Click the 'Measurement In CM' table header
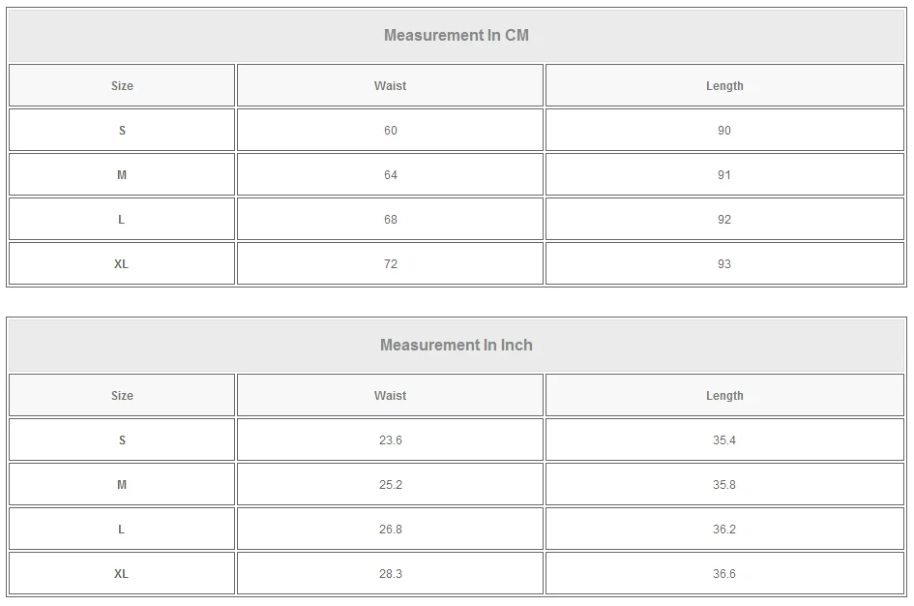 pyautogui.click(x=457, y=36)
